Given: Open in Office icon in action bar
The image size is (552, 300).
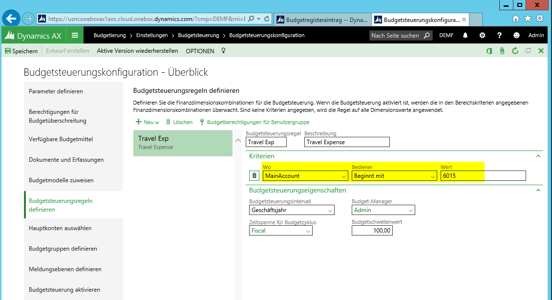Looking at the screenshot, I should click(x=489, y=51).
